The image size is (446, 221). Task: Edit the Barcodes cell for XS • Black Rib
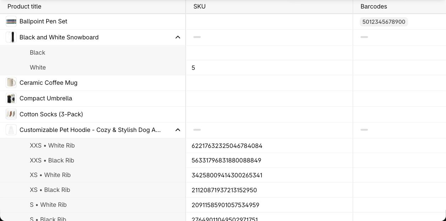pyautogui.click(x=399, y=190)
